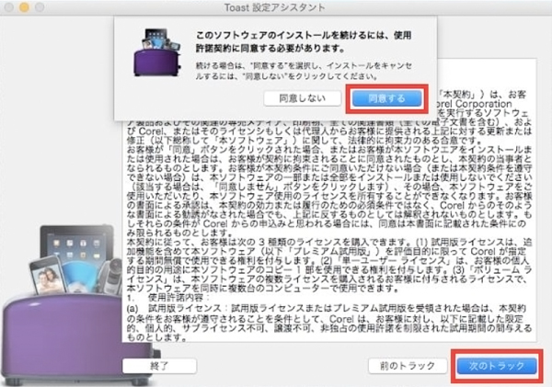
Task: Click the license line starting (a) 試用版ライセンス
Action: tap(326, 309)
